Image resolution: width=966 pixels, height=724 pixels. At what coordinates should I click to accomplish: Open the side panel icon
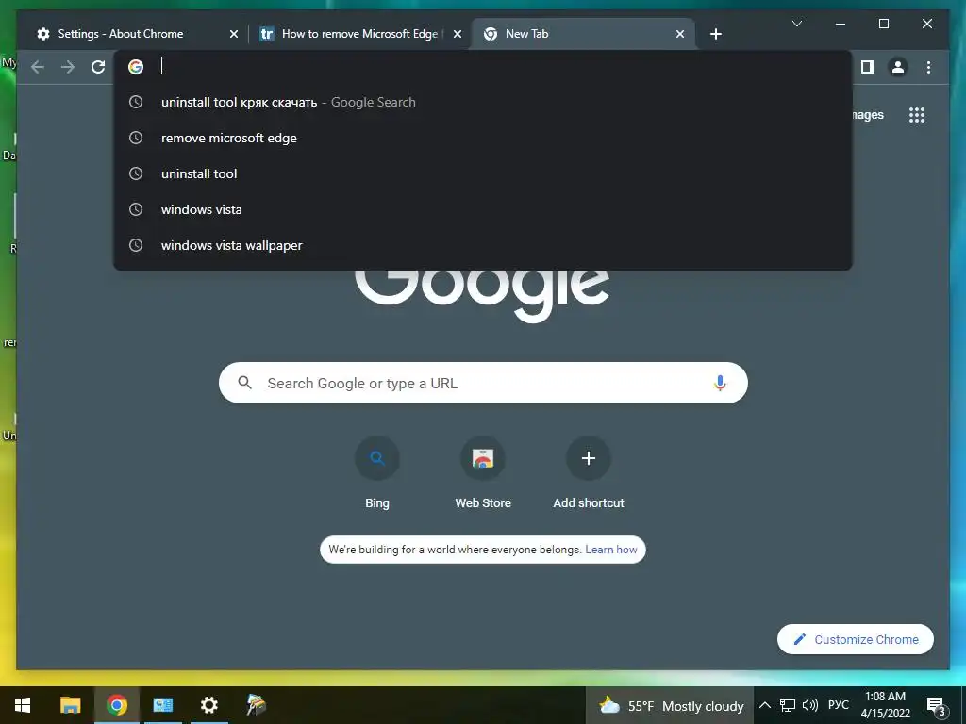[868, 67]
